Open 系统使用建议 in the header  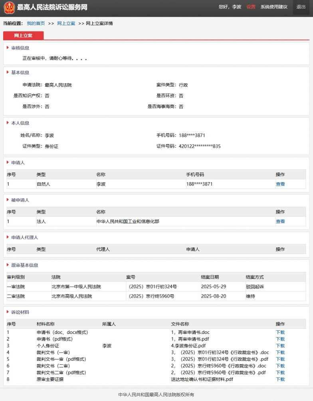[x=274, y=7]
